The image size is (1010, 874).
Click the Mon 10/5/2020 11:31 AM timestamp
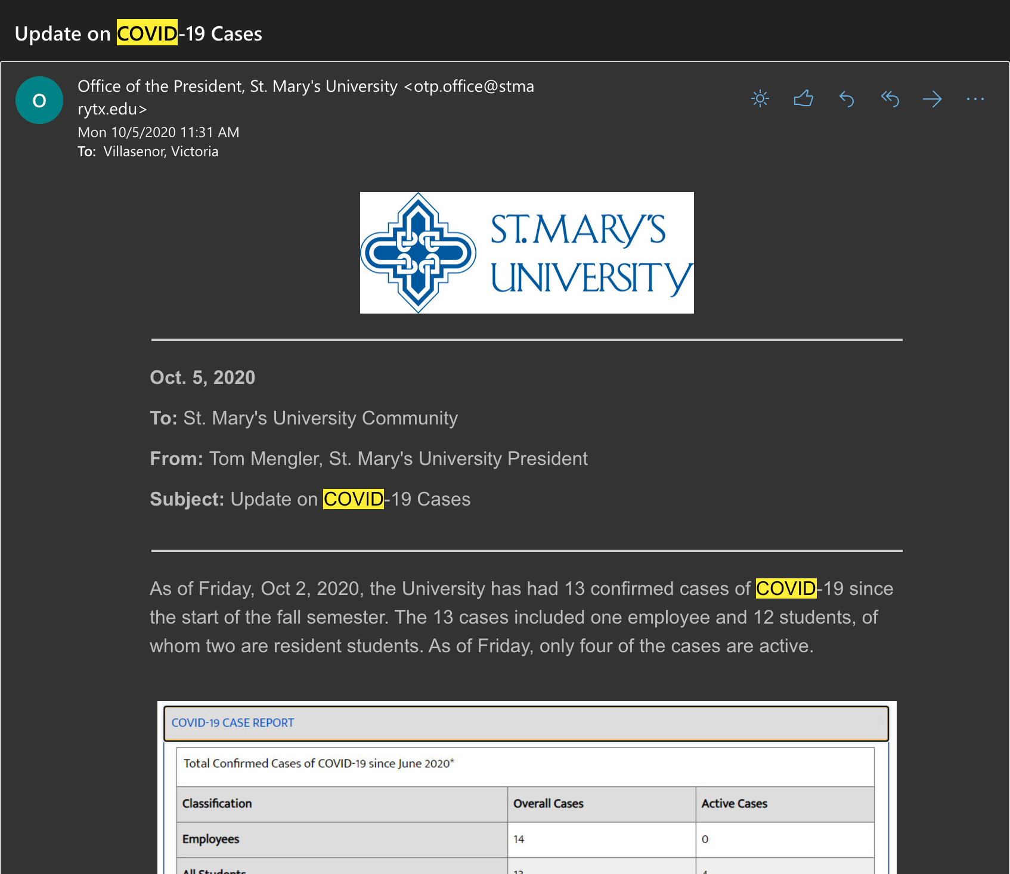click(x=158, y=132)
